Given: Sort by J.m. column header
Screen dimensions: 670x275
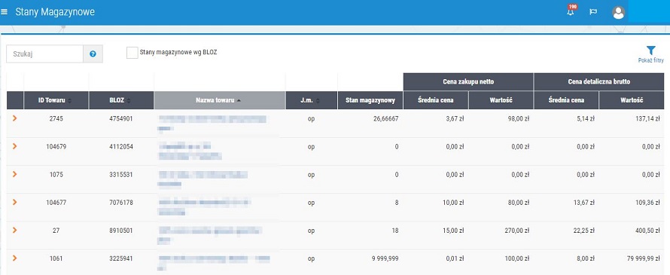Looking at the screenshot, I should pyautogui.click(x=312, y=100).
